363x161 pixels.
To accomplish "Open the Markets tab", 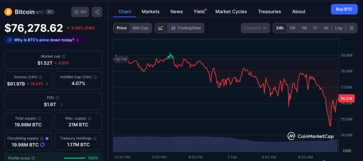I will 150,12.
